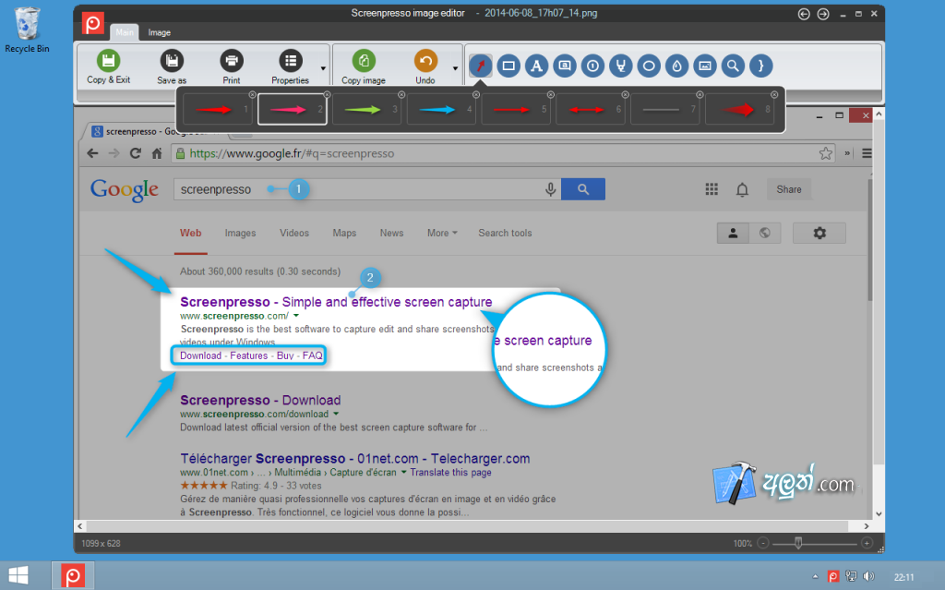Activate the magnifier zoom tool
Screen dimensions: 945x590
[x=733, y=66]
